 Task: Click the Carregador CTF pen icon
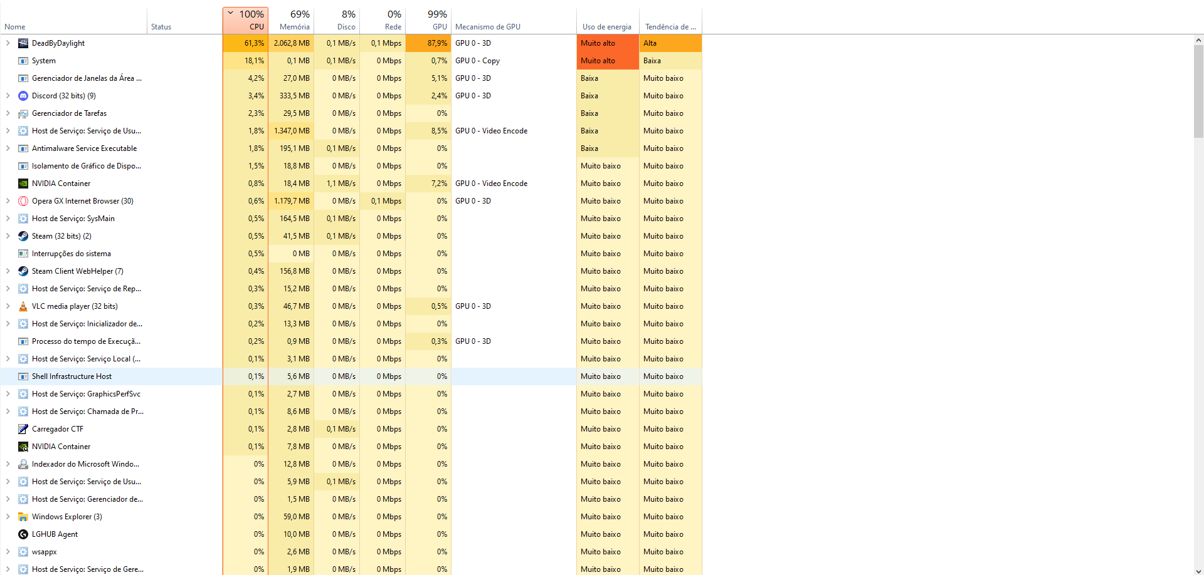point(23,429)
